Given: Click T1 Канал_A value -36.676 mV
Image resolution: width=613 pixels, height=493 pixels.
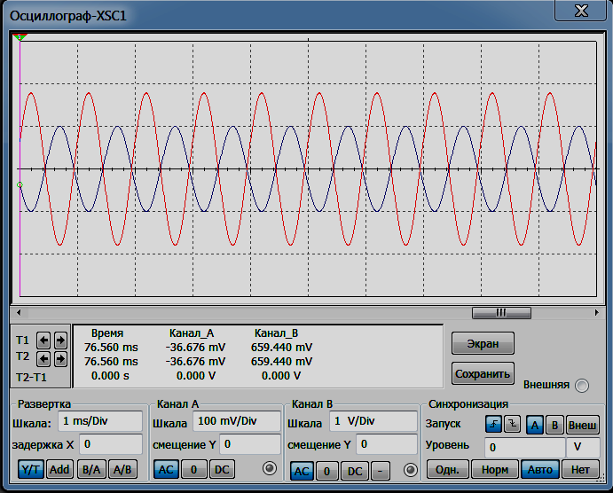Looking at the screenshot, I should [195, 348].
